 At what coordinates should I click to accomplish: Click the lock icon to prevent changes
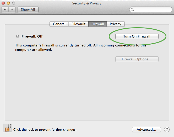pyautogui.click(x=8, y=128)
